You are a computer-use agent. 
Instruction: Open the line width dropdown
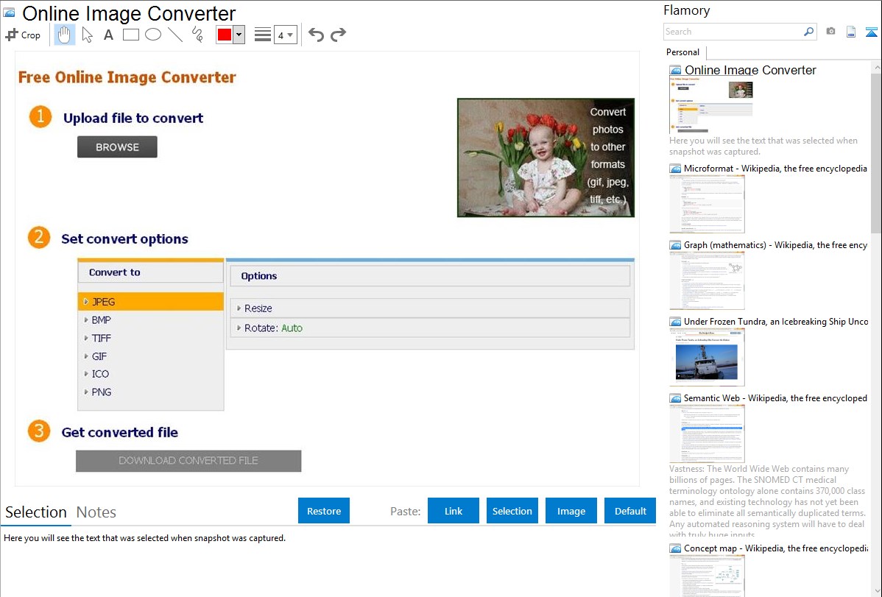click(x=285, y=35)
